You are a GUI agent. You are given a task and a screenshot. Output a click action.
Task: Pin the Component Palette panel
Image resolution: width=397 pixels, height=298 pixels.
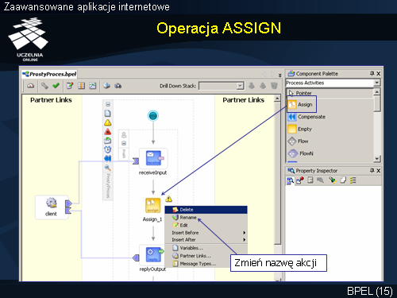point(372,73)
